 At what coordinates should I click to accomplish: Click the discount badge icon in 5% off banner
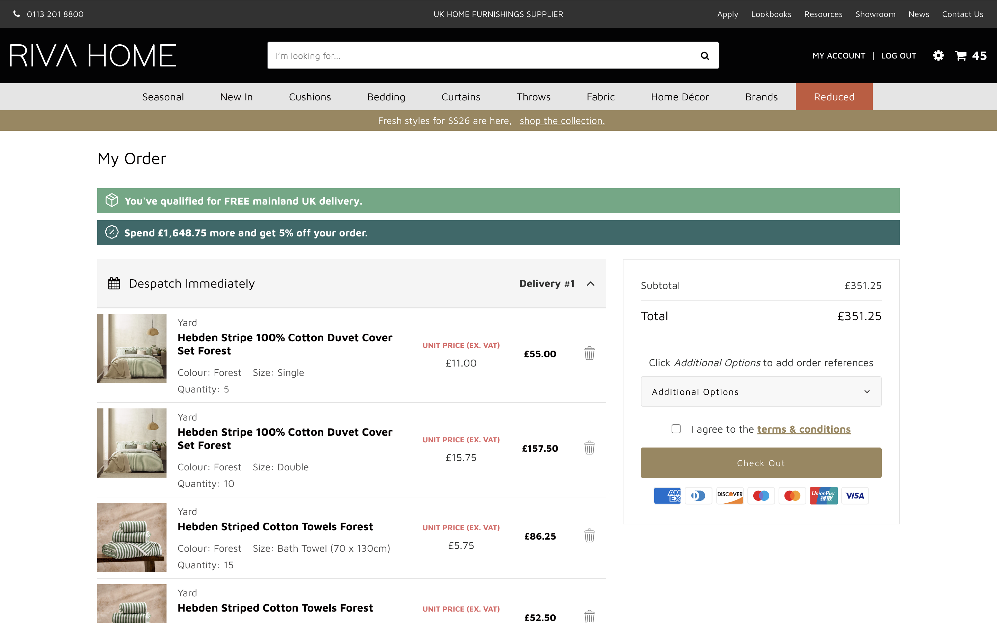coord(112,232)
